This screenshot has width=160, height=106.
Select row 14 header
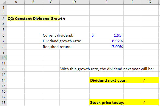(x=4, y=80)
